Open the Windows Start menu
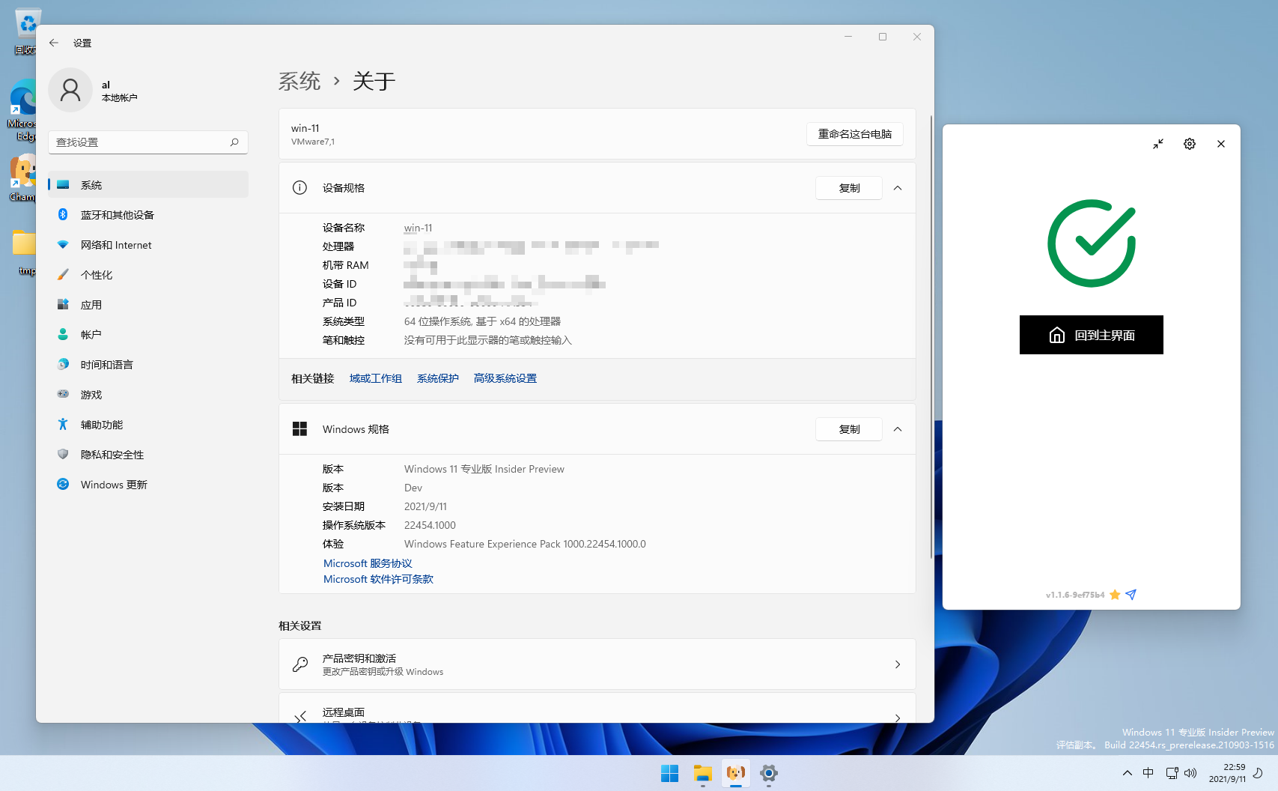This screenshot has width=1278, height=791. coord(669,773)
